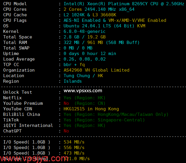The image size is (186, 163).
Task: Click the iQIYI International result 'Yes (Region: HK)'
Action: [x=84, y=125]
